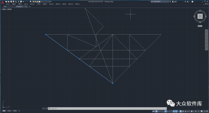Click the Plot printer icon
The height and width of the screenshot is (113, 209).
21,2
